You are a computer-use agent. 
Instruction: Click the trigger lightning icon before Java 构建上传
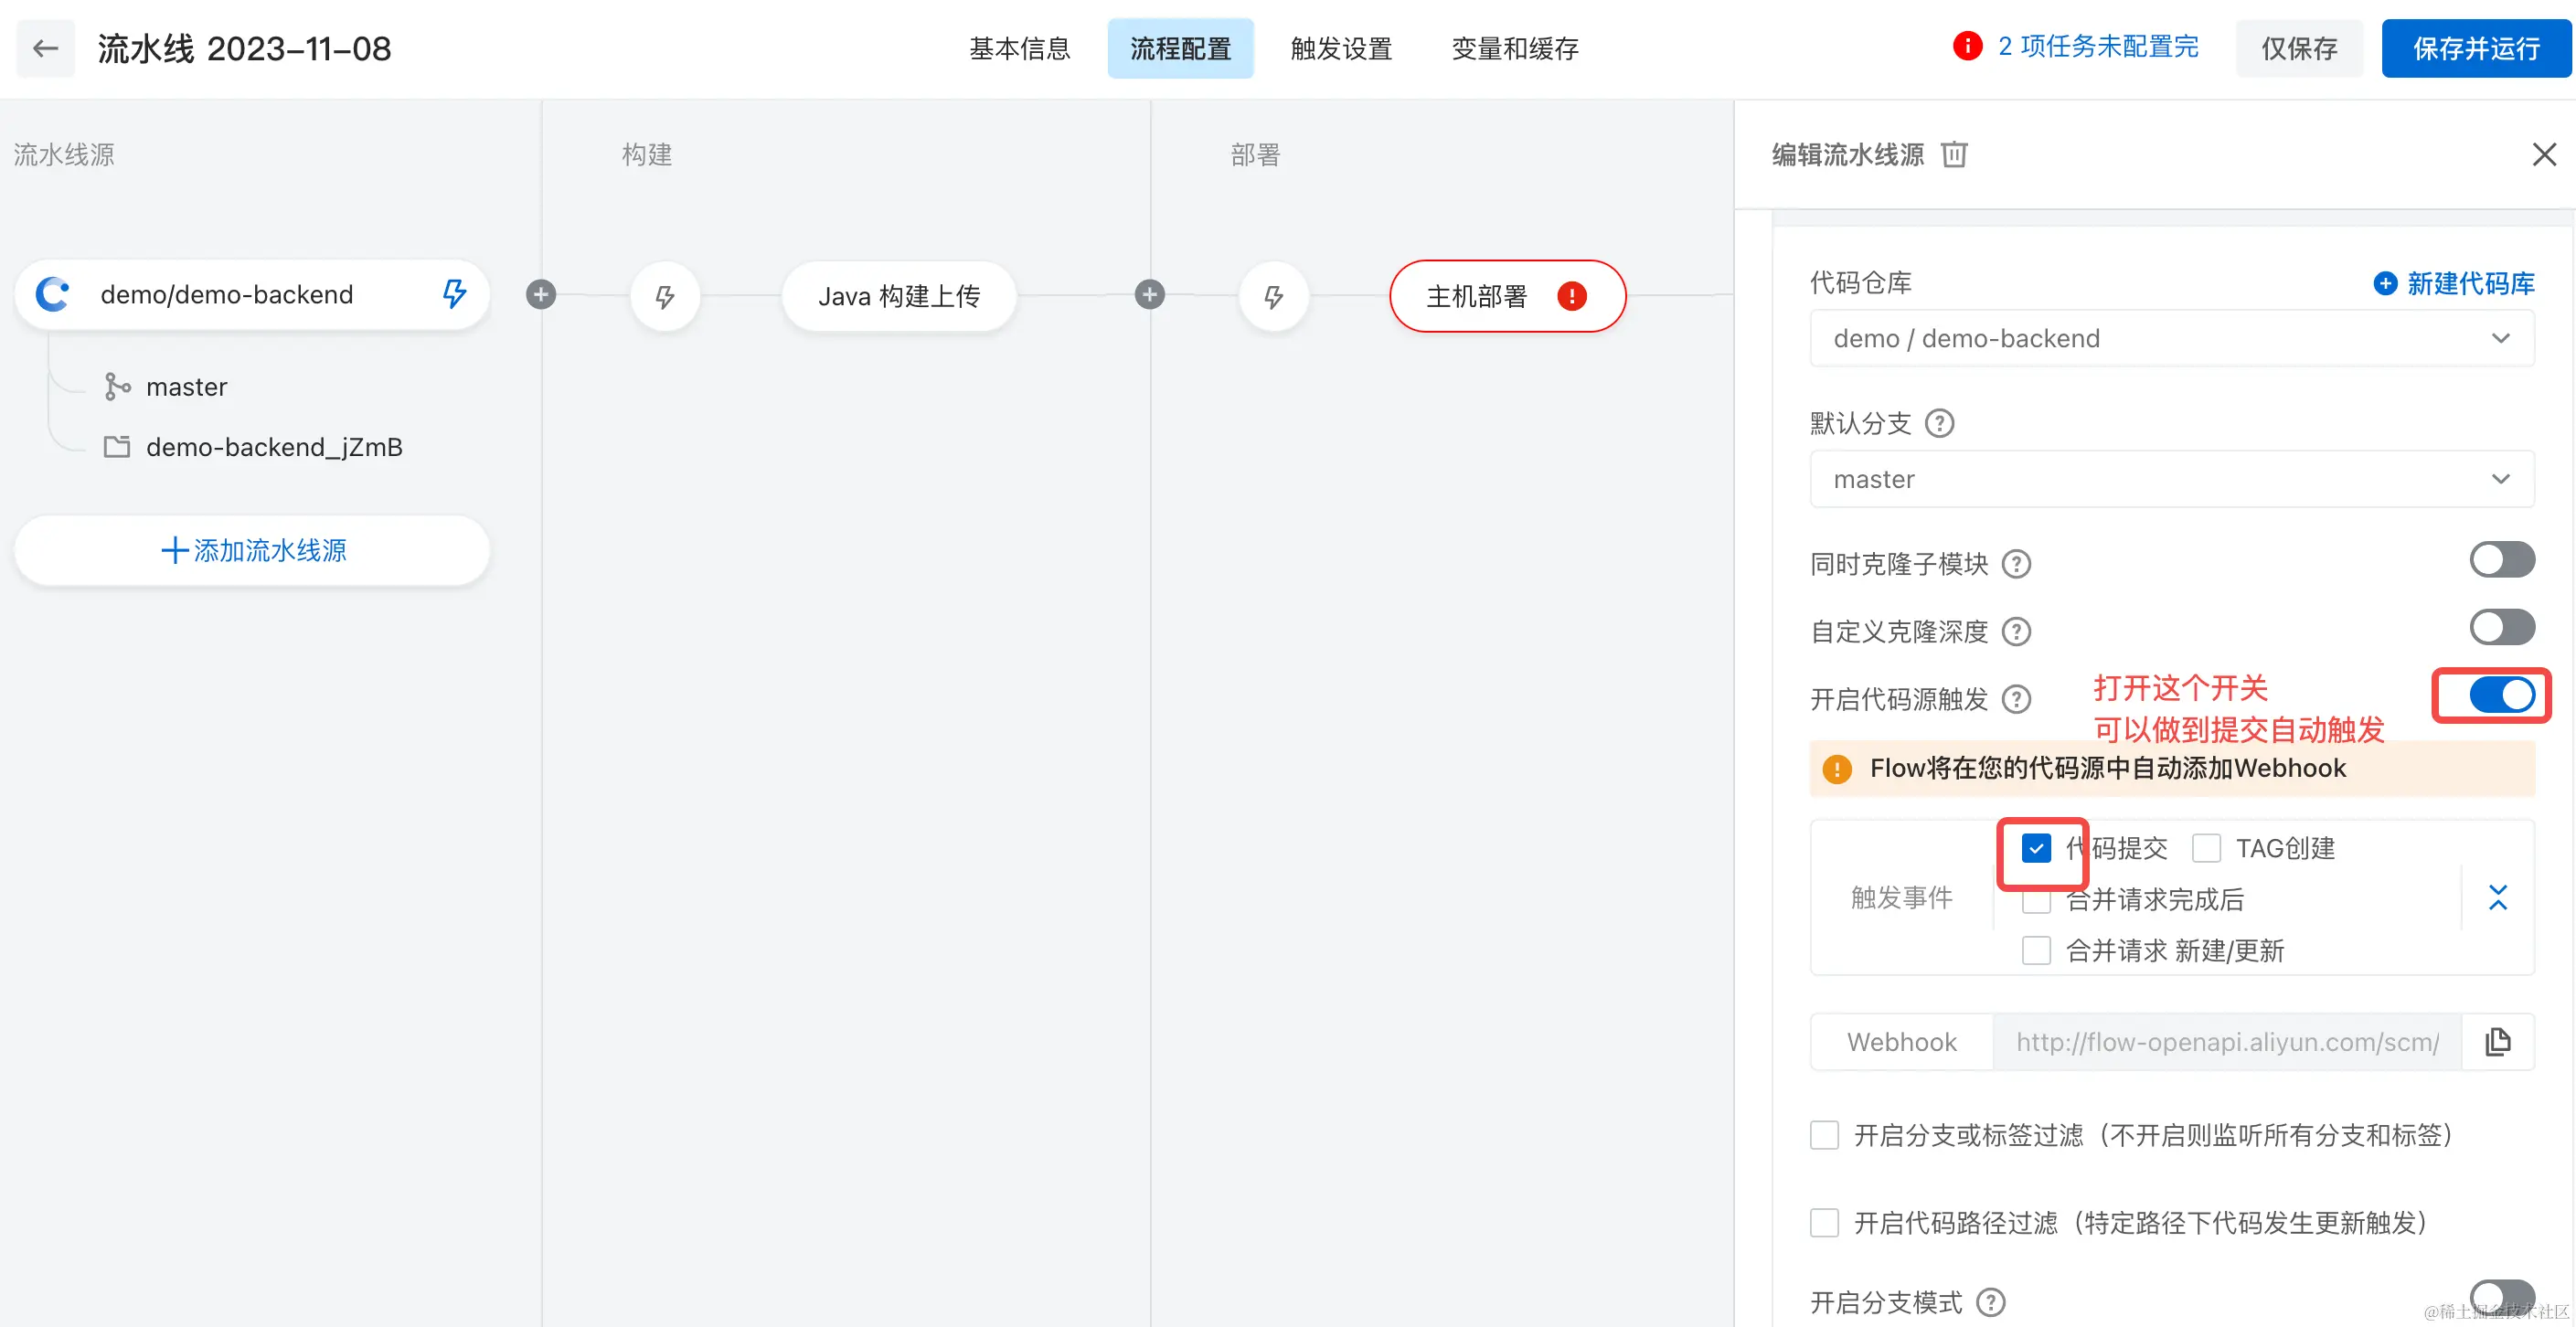coord(664,296)
